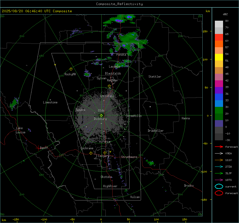Click the light gray top dBZ swatch
The height and width of the screenshot is (223, 239).
click(219, 24)
